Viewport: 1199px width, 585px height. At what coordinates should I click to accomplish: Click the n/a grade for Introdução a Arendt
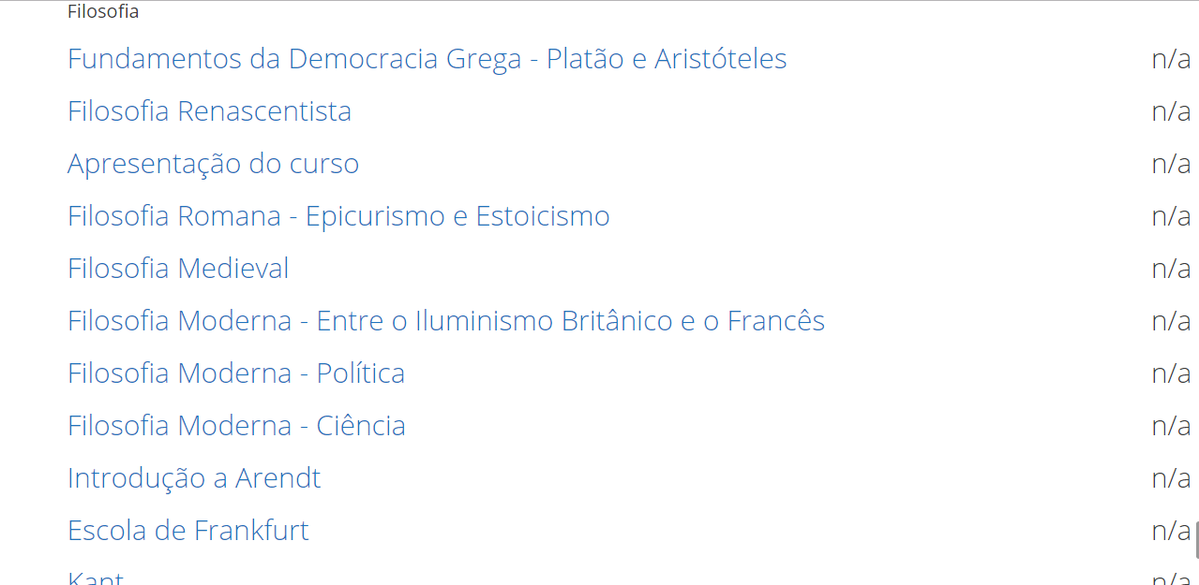click(x=1171, y=478)
